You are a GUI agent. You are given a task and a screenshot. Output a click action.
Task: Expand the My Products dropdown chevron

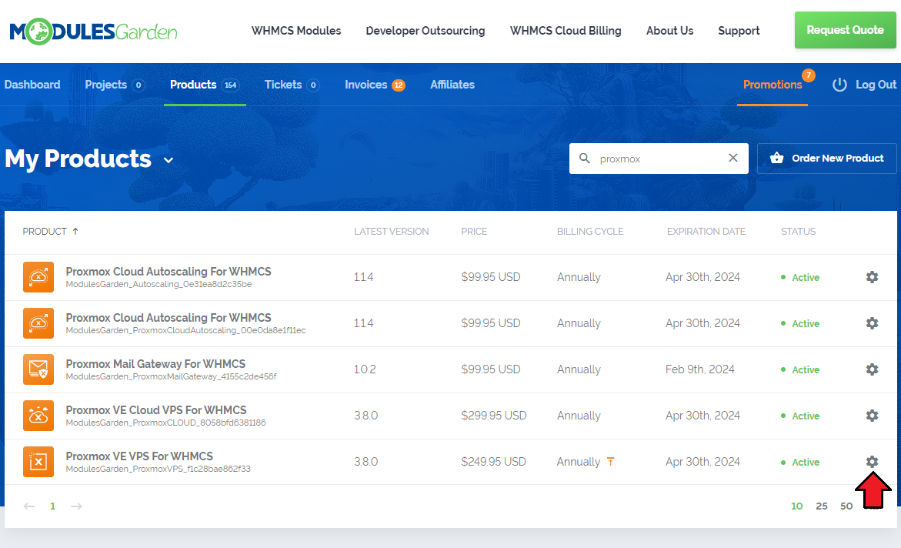169,160
